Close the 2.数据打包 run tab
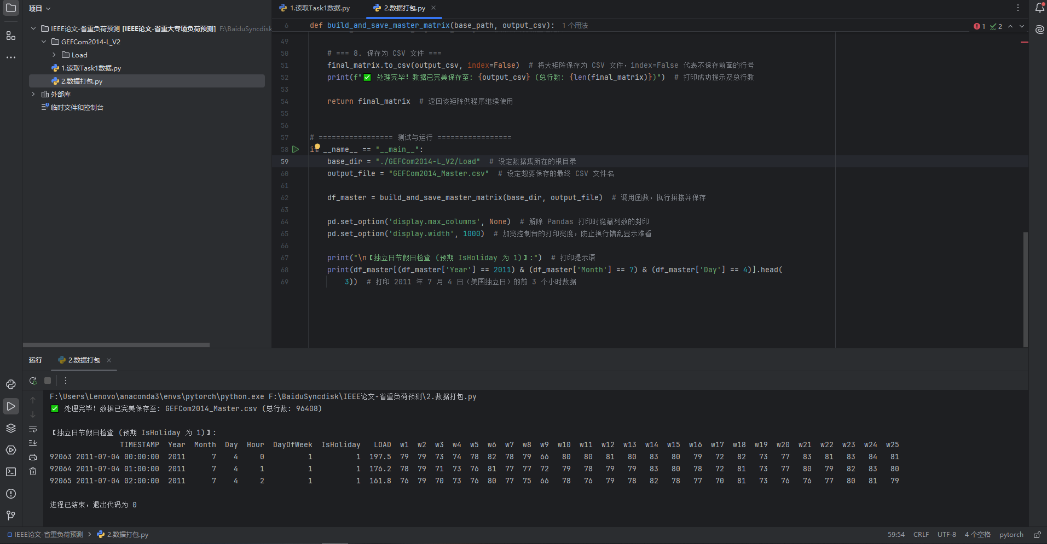Viewport: 1047px width, 544px height. 109,360
